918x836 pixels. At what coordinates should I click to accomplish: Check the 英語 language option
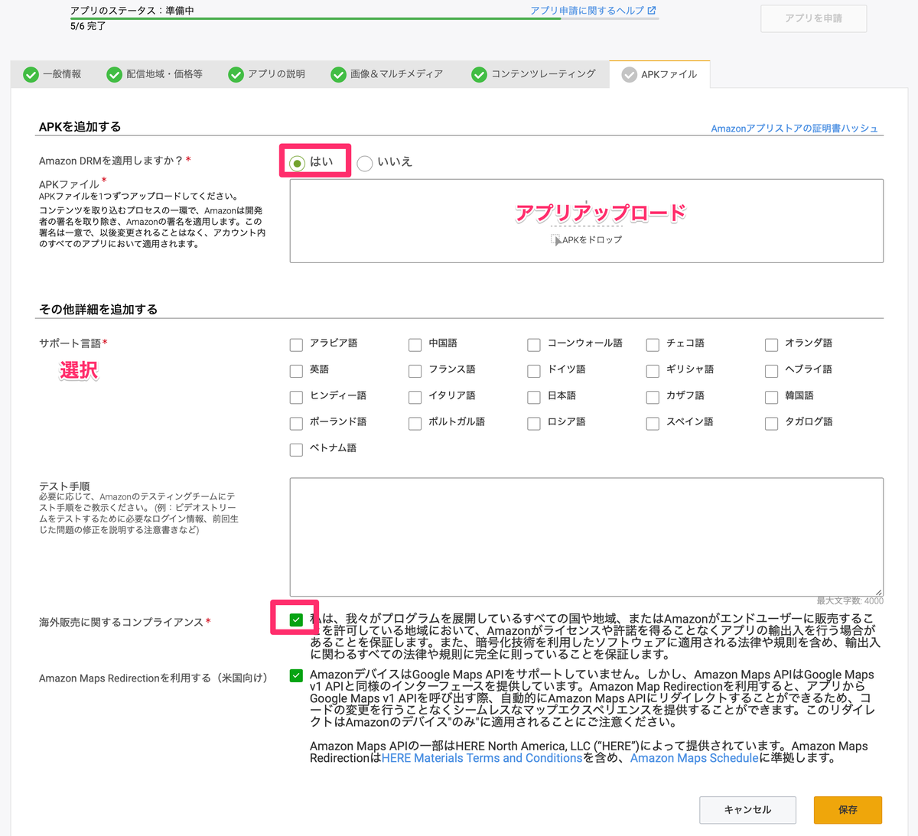296,371
